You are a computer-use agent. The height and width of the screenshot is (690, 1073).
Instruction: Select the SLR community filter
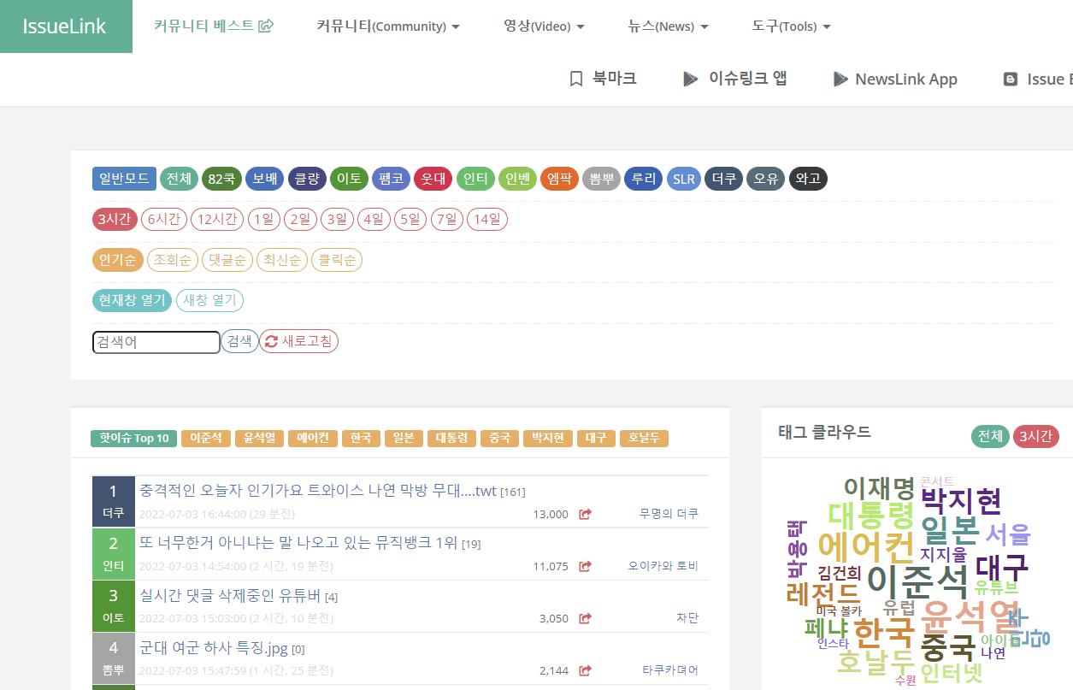[683, 179]
